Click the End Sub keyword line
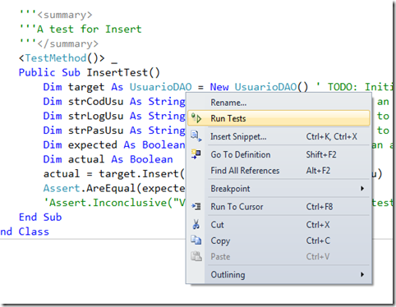 coord(40,218)
